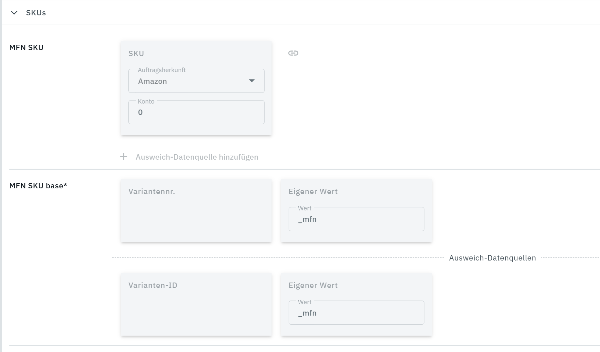Click the chain link icon beside SKU card
This screenshot has width=600, height=352.
click(293, 53)
